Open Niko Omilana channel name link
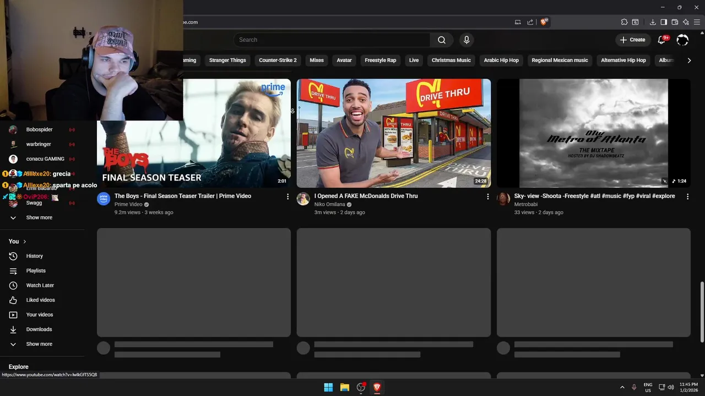705x396 pixels. pyautogui.click(x=329, y=205)
